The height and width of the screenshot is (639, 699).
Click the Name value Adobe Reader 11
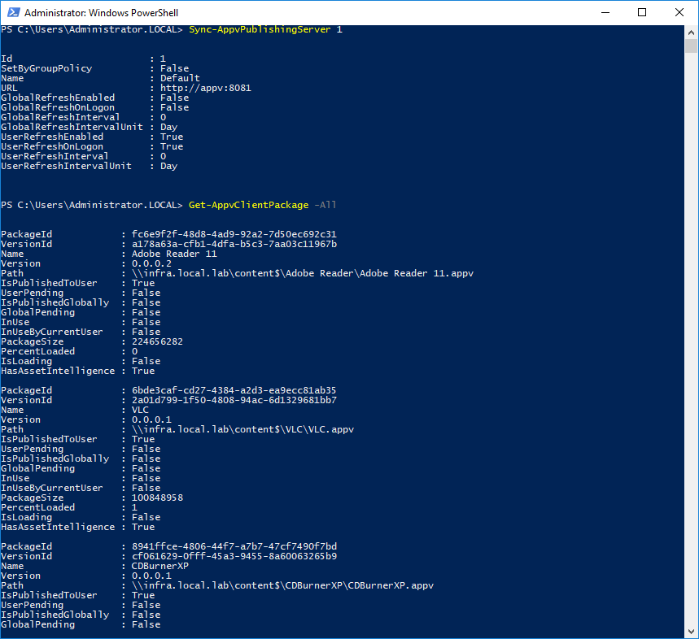[x=174, y=254]
